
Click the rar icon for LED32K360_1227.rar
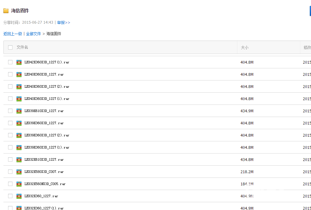tap(19, 196)
